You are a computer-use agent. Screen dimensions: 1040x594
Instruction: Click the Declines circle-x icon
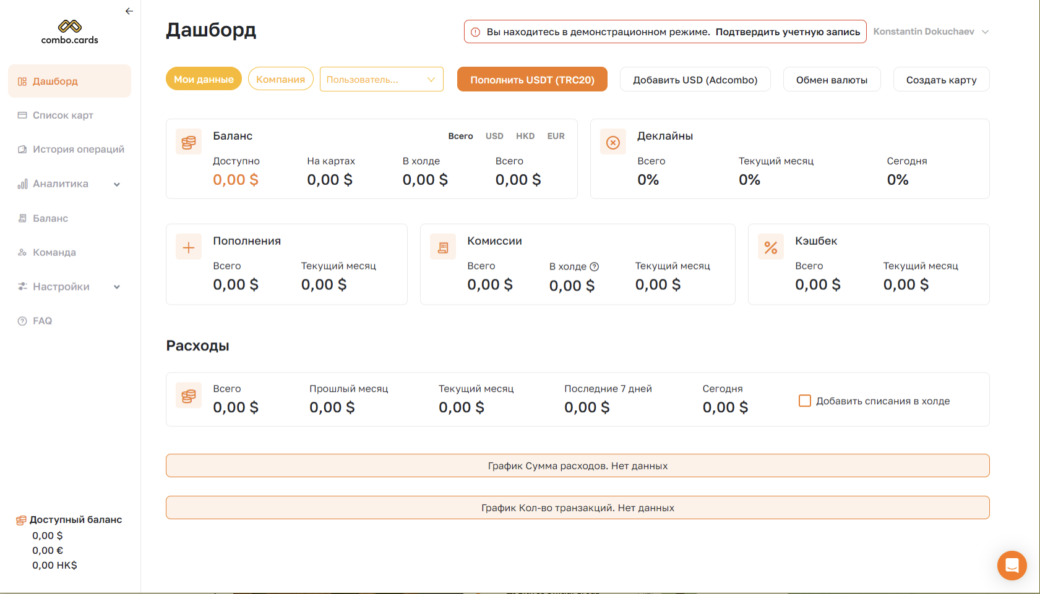(x=613, y=142)
